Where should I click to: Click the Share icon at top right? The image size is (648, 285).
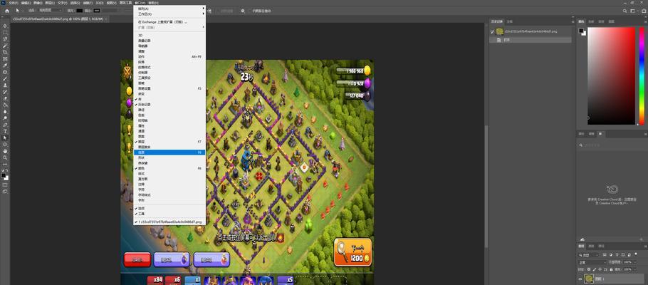click(644, 11)
